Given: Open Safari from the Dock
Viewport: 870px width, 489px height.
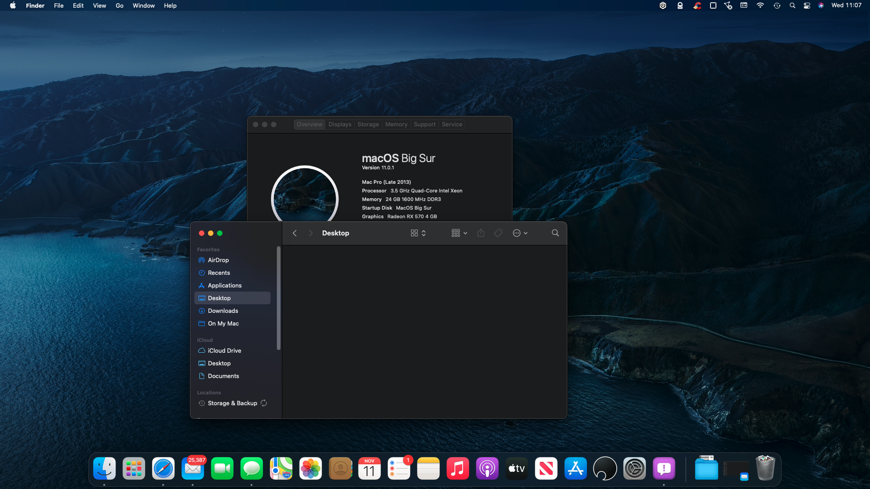Looking at the screenshot, I should 163,469.
